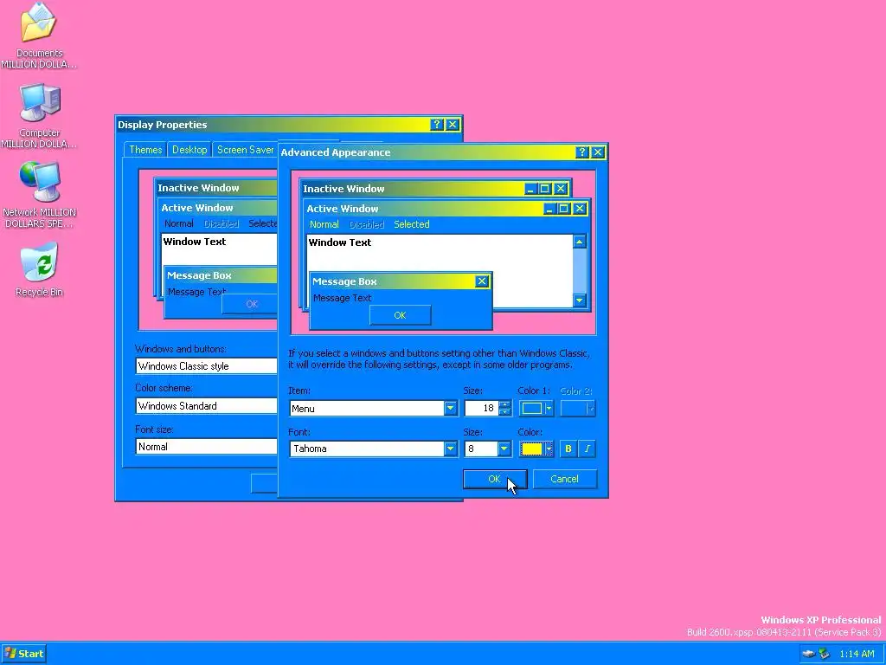Click the Message Text label in Advanced preview

[342, 298]
